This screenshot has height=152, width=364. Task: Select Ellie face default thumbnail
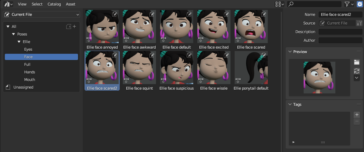pyautogui.click(x=177, y=27)
